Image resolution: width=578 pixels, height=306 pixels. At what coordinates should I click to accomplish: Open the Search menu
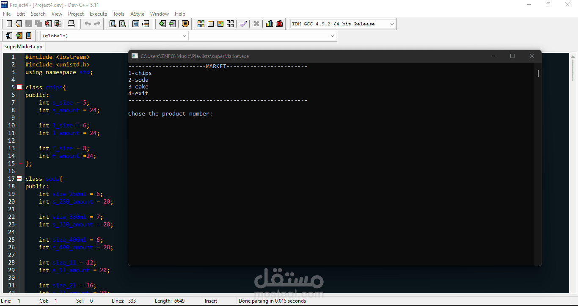click(38, 14)
